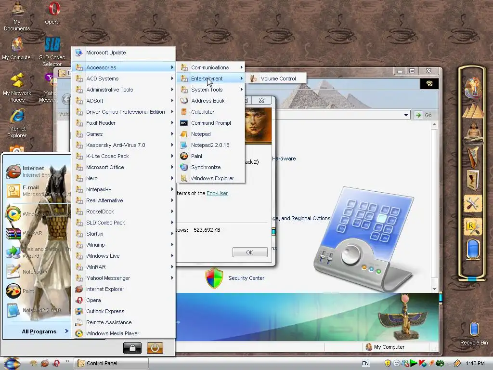Expand the Kaspersky Anti-Virus 7.0 submenu
The width and height of the screenshot is (493, 370).
pos(124,145)
